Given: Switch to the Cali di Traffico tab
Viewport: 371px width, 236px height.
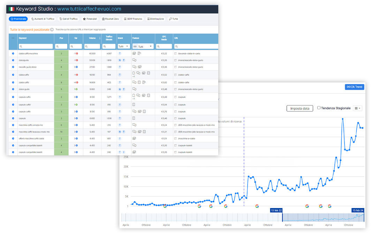Looking at the screenshot, I should [x=68, y=19].
